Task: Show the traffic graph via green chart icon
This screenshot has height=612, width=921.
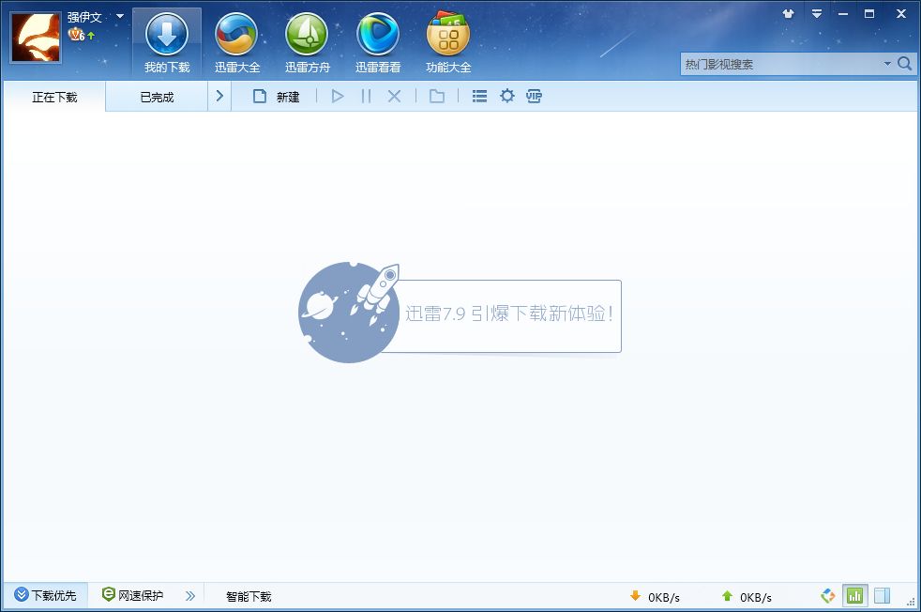Action: (854, 595)
